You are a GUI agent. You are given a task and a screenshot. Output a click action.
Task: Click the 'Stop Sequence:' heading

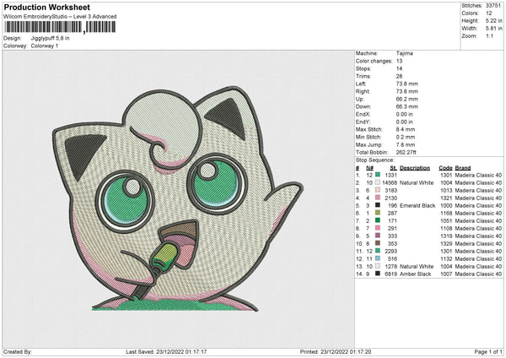click(x=375, y=160)
